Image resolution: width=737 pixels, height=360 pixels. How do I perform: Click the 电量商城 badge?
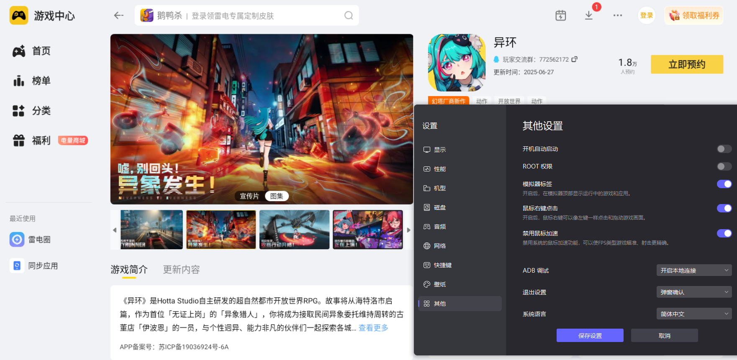[73, 140]
